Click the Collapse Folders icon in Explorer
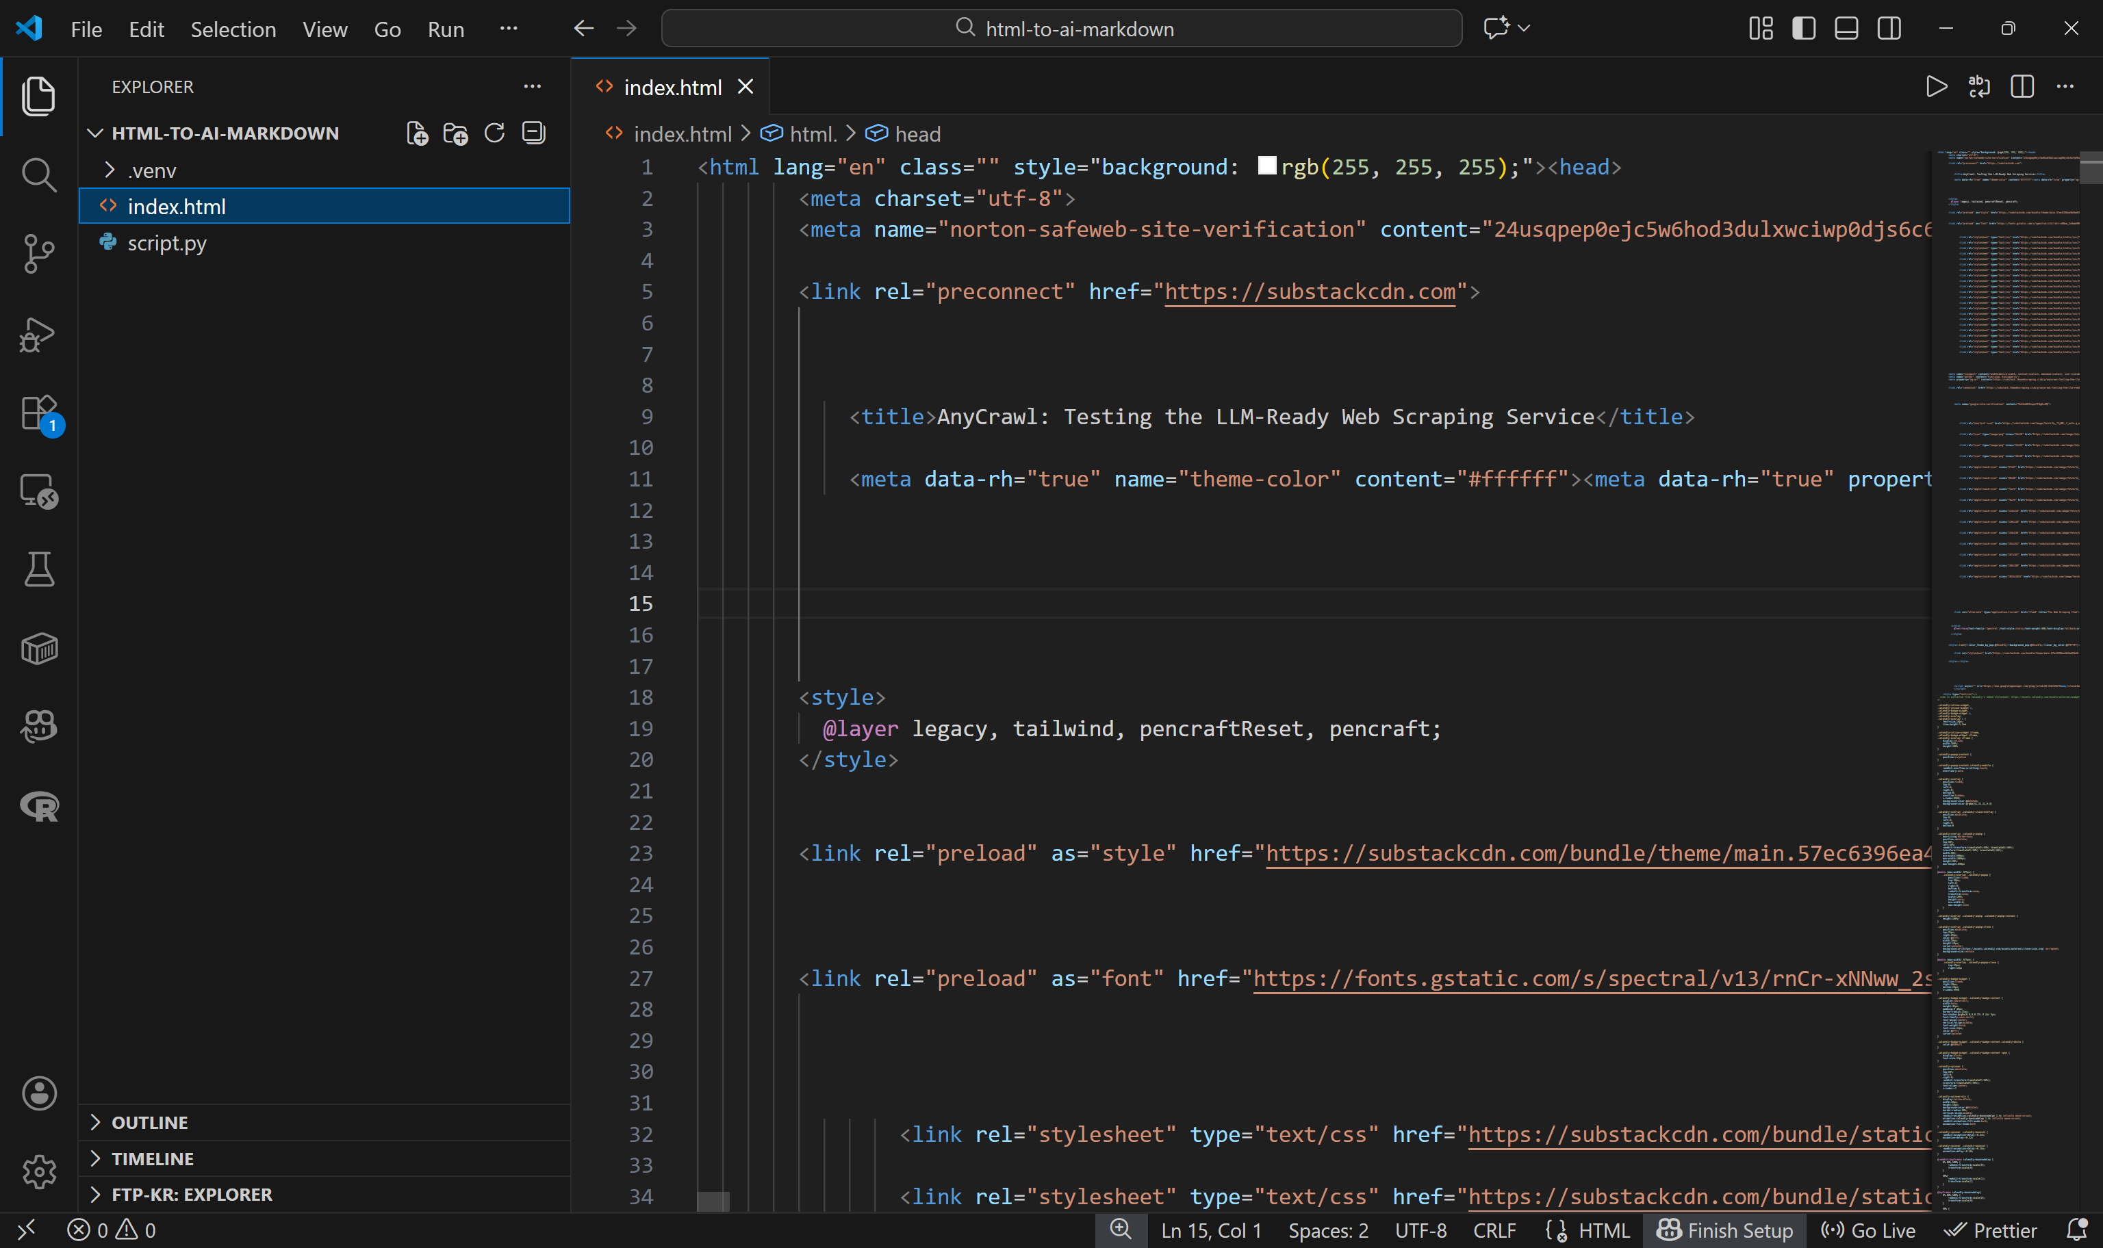The image size is (2103, 1248). pyautogui.click(x=534, y=133)
